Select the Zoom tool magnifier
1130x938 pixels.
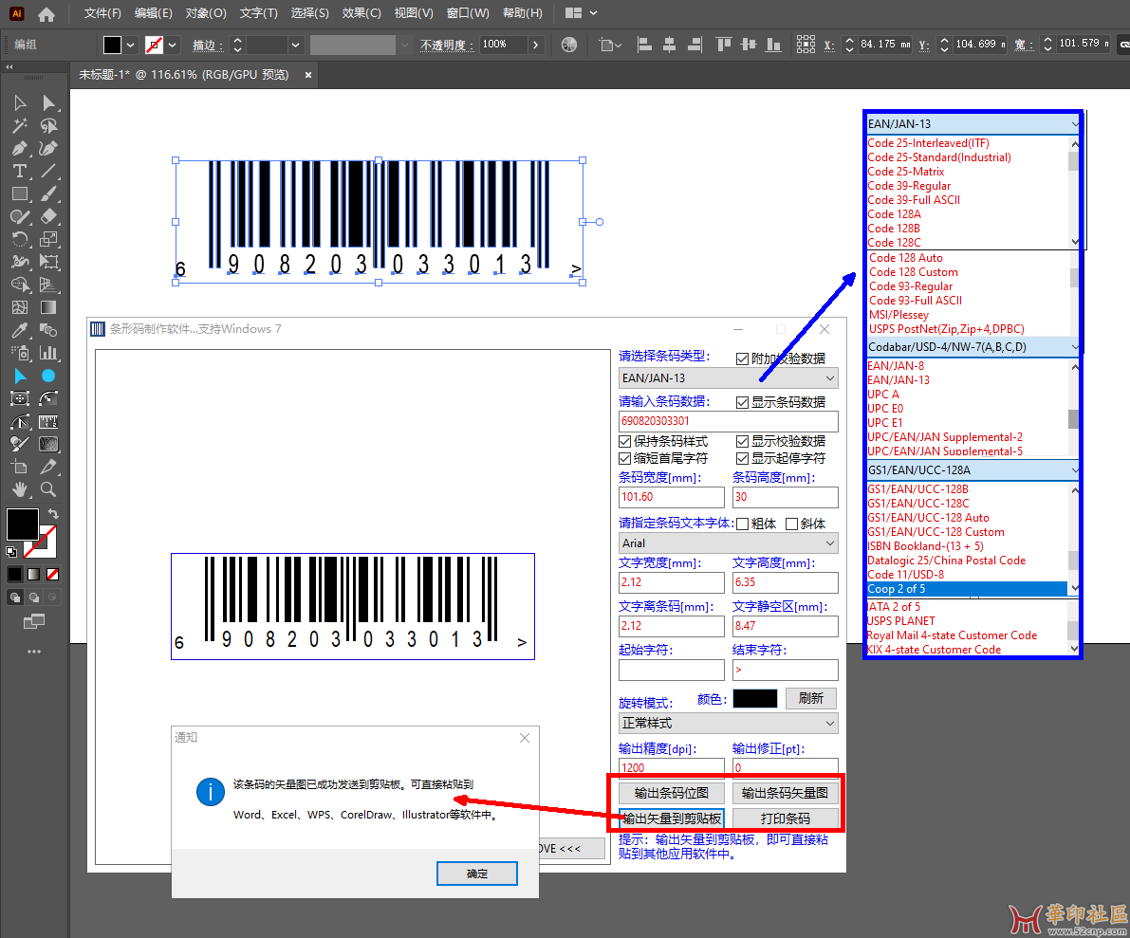point(48,489)
